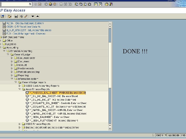
Task: Select the HQ Income Statement report
Action: click(53, 100)
